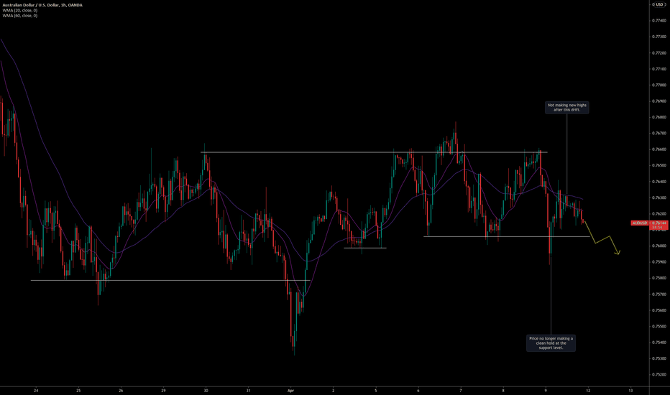This screenshot has height=395, width=670.
Task: Open the 'Price no longer making a clean hold' annotation
Action: point(551,343)
